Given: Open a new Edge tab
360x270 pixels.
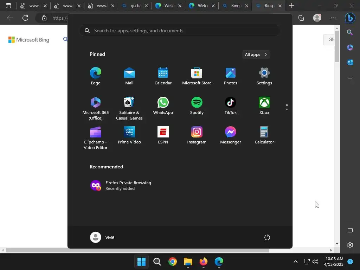Looking at the screenshot, I should [x=291, y=6].
